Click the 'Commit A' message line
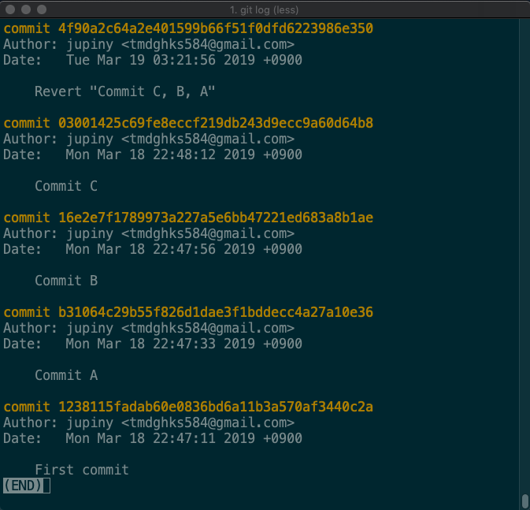Screen dimensions: 530x510 [66, 375]
